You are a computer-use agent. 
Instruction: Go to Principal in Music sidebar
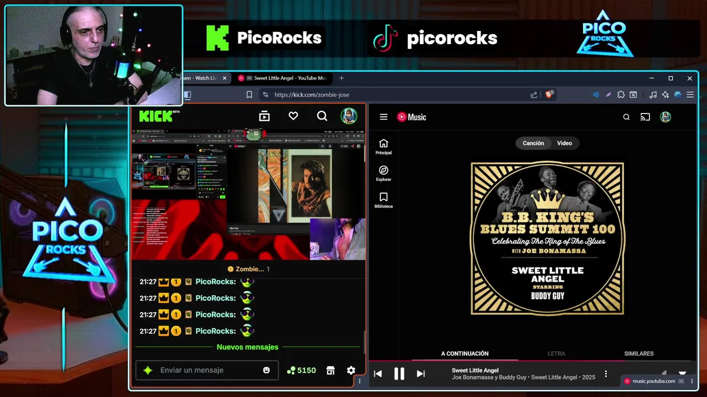coord(383,147)
